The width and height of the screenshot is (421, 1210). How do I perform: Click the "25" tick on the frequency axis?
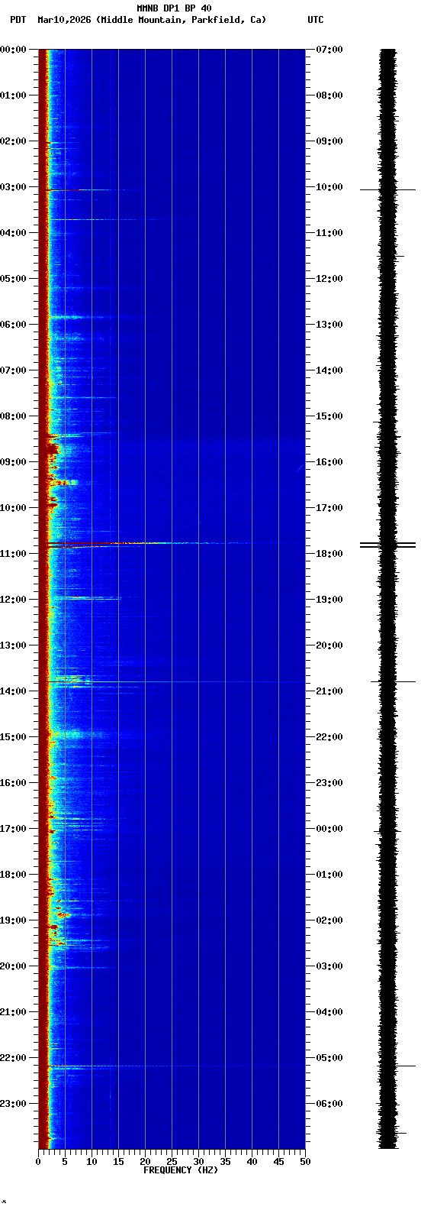click(172, 1162)
